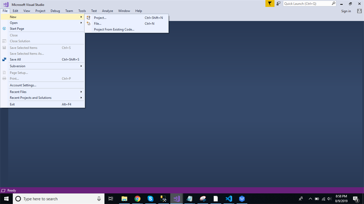Choose Save All in the File menu
364x204 pixels.
43,59
